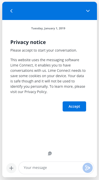Click the Privacy notice heading
99x180 pixels.
pyautogui.click(x=28, y=42)
